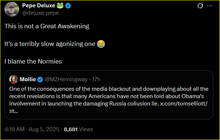This screenshot has height=140, width=220.
Task: Open the @MZHemingway handle
Action: (66, 79)
